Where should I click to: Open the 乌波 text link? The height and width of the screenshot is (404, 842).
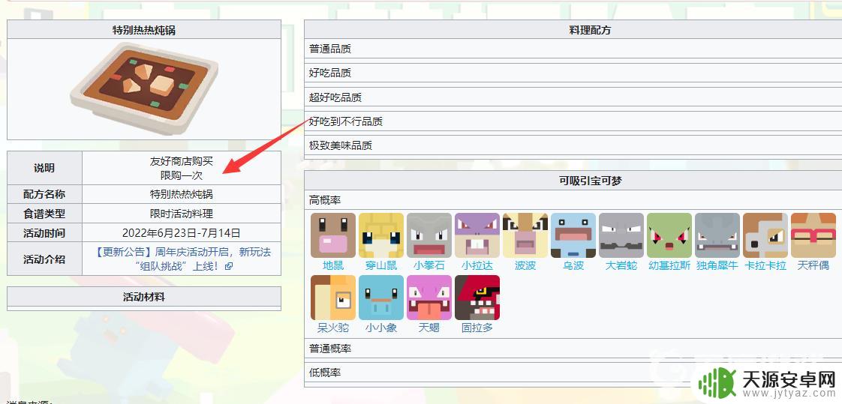pyautogui.click(x=573, y=265)
